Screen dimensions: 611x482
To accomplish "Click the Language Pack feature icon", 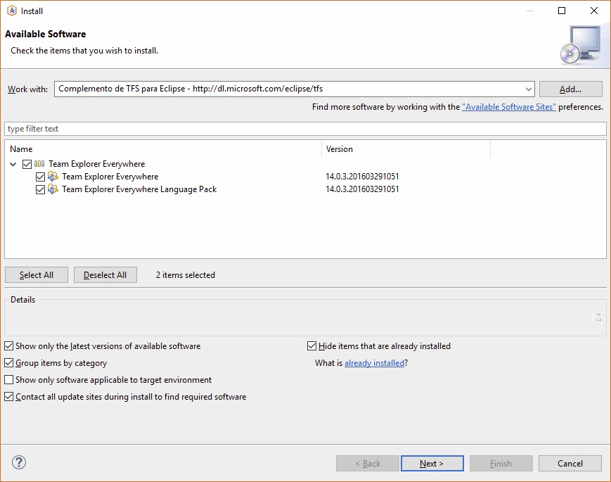I will click(53, 189).
